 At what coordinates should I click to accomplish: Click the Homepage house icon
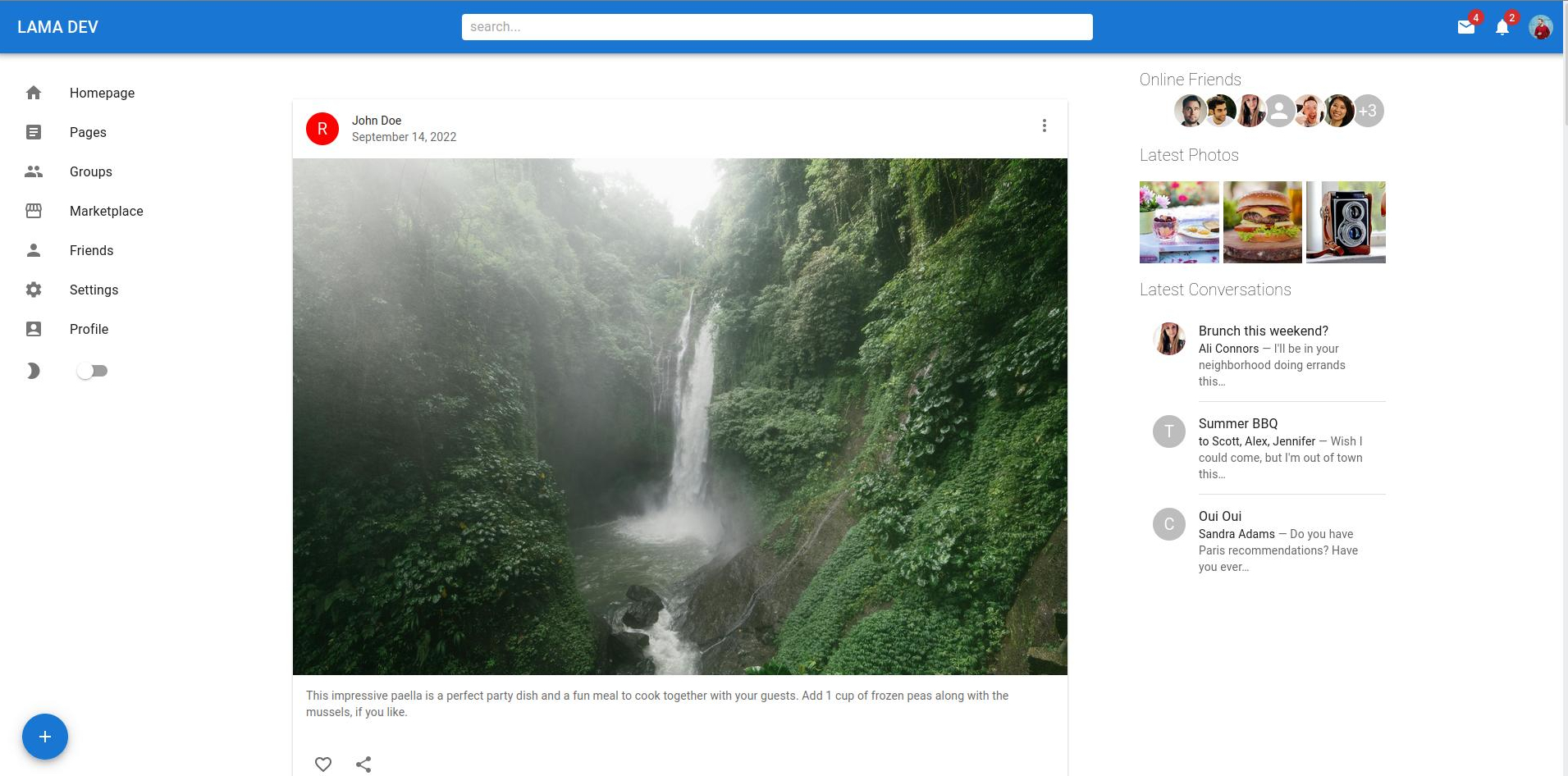34,93
